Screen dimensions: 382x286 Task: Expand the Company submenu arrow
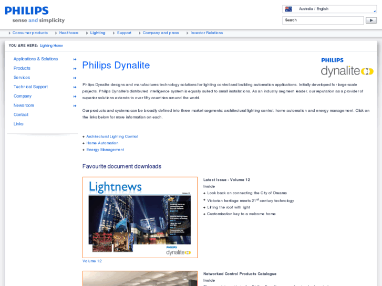tap(75, 97)
